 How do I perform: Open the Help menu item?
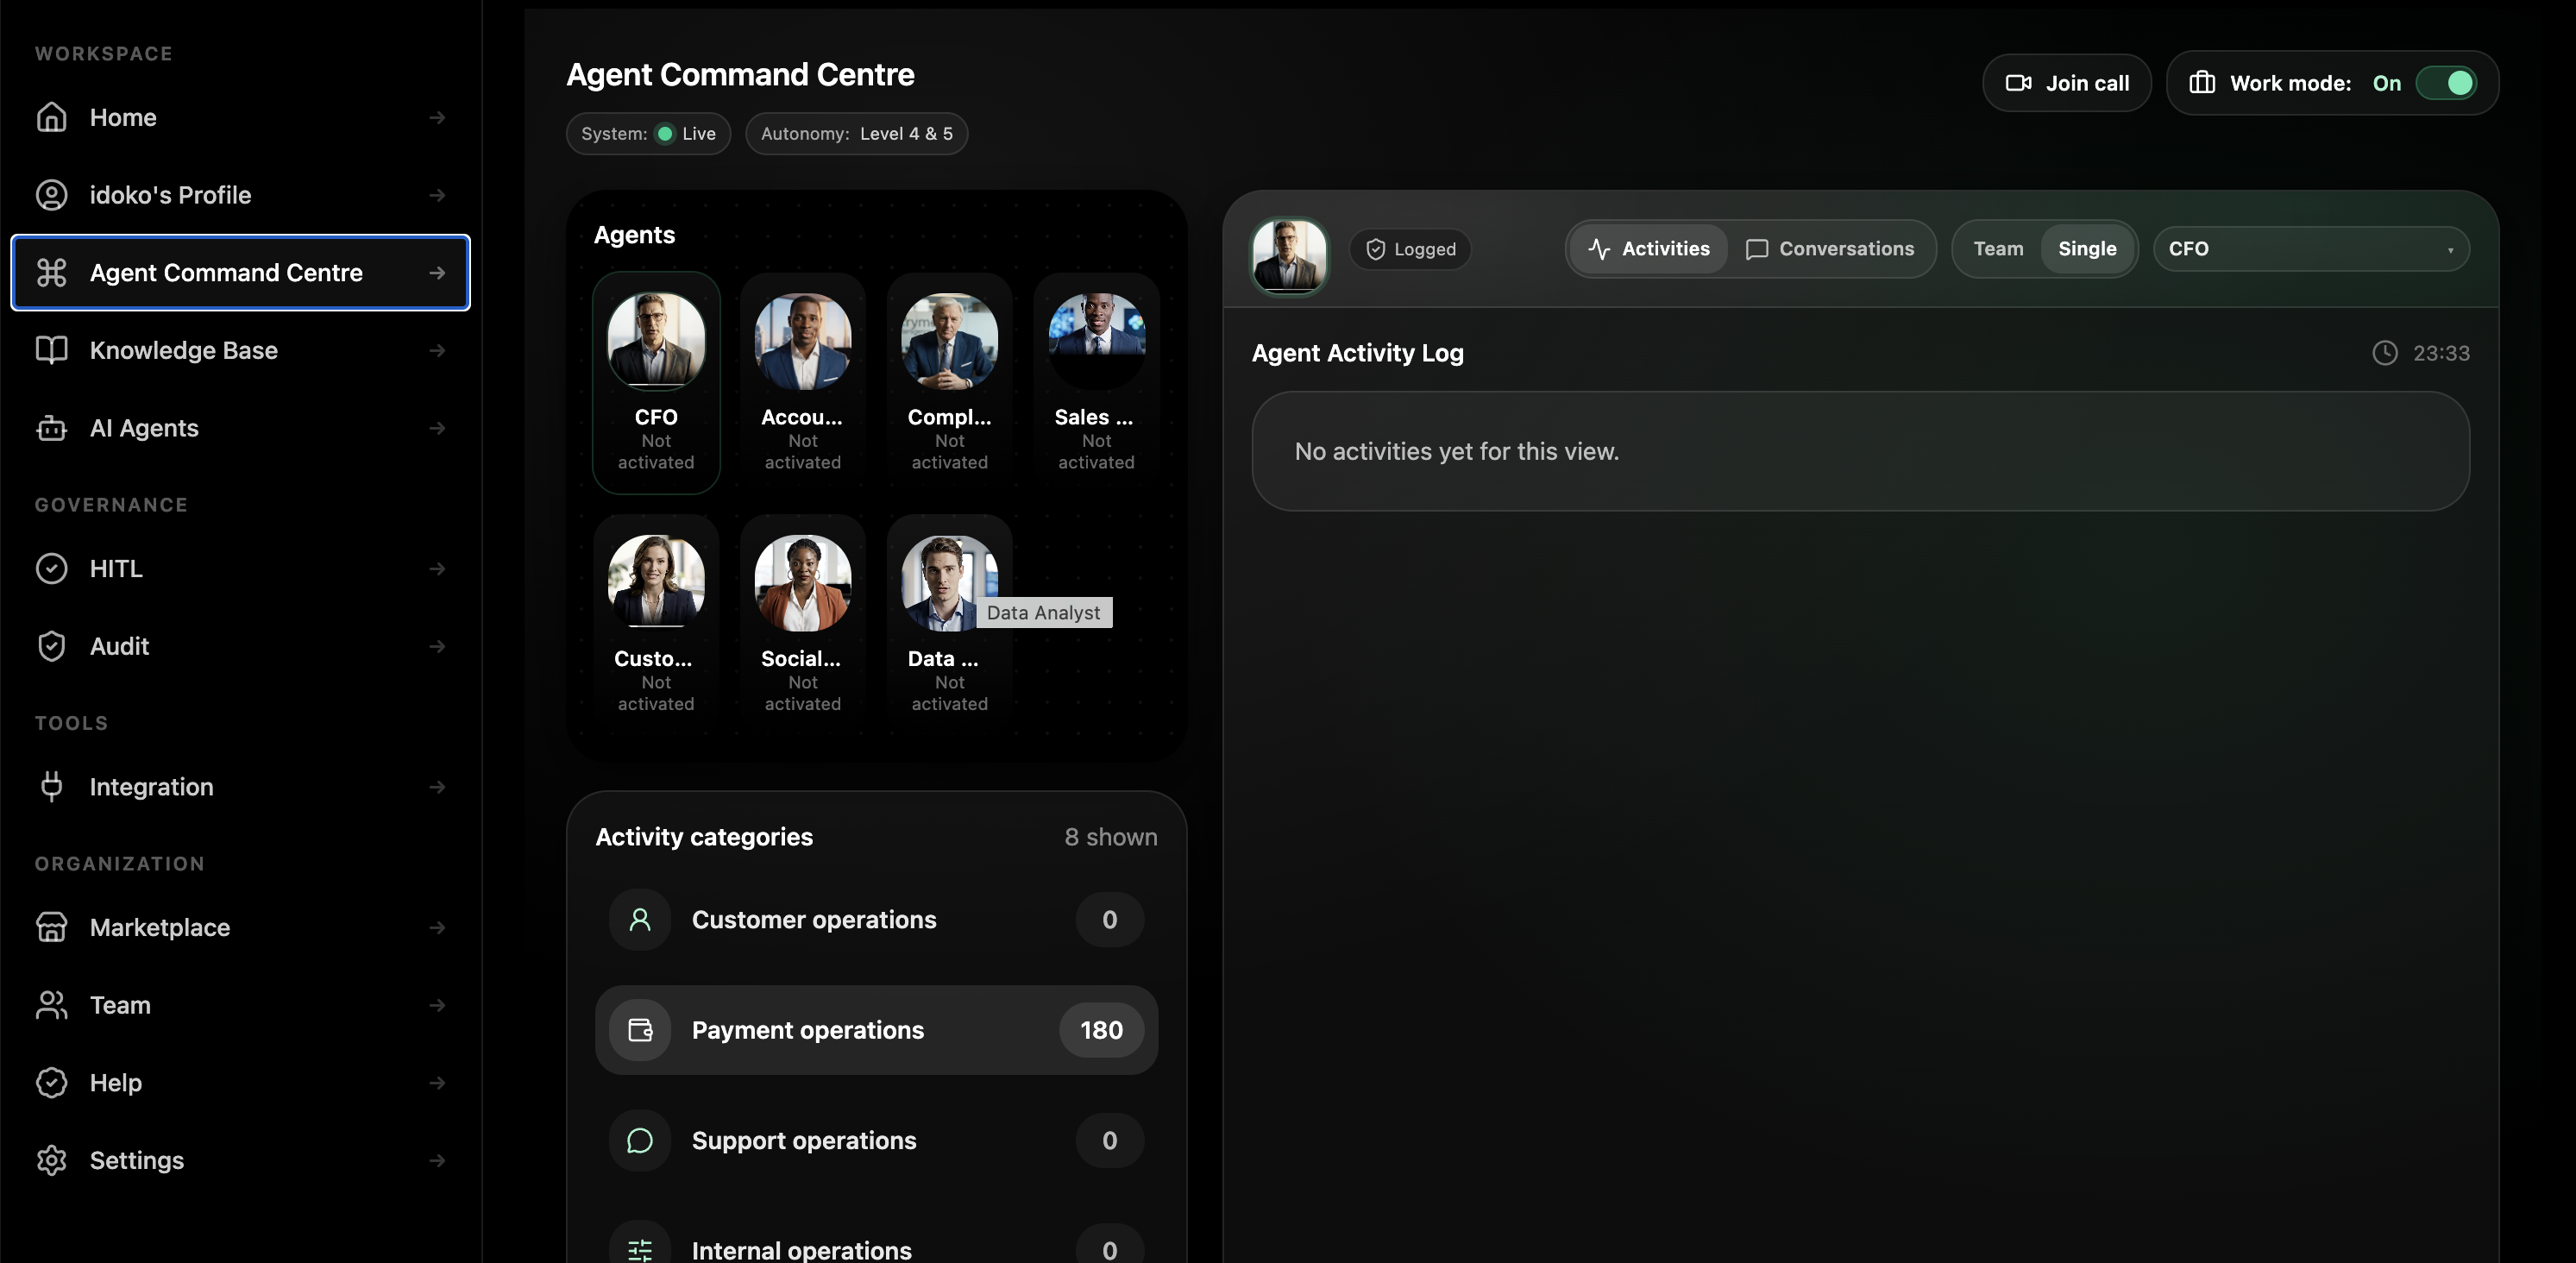(240, 1082)
